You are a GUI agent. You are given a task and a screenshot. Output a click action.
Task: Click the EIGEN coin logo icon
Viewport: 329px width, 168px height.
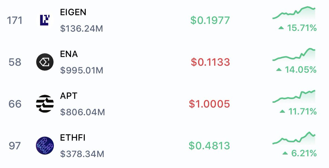point(44,20)
